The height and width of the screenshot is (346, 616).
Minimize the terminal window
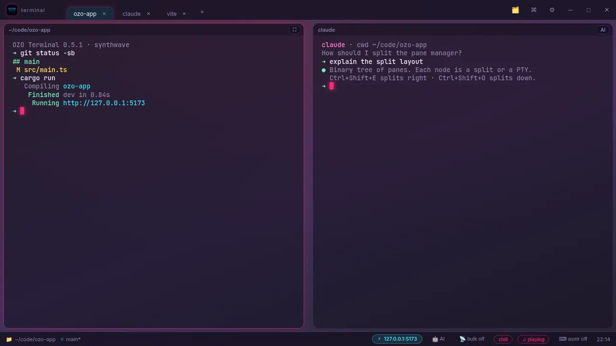pos(570,10)
